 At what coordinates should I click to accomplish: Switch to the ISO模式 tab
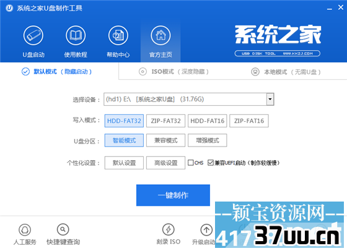coord(173,72)
